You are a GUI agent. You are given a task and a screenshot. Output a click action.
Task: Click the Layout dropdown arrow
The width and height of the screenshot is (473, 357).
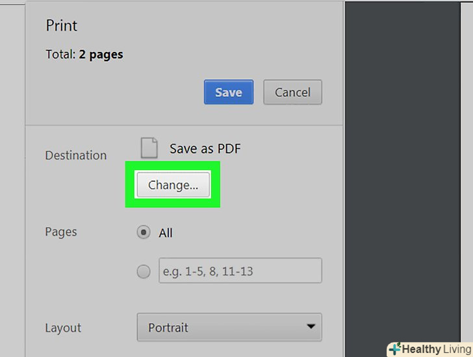[x=311, y=326]
